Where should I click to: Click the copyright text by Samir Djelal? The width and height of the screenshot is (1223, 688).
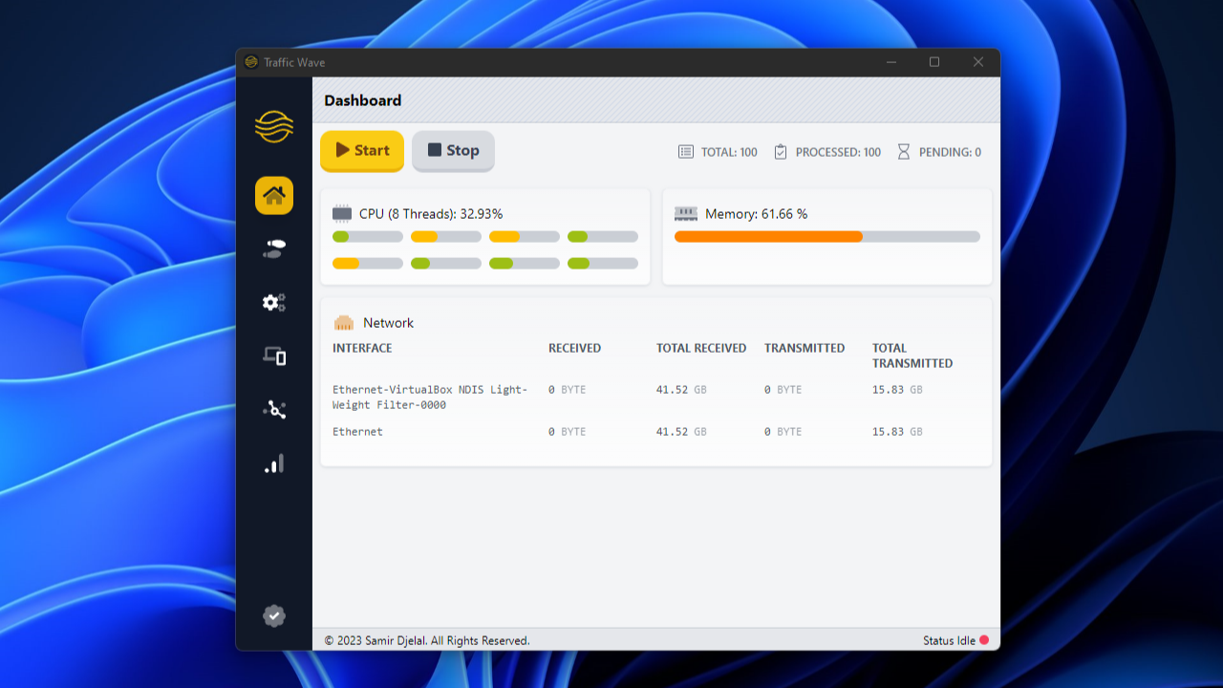[x=427, y=640]
